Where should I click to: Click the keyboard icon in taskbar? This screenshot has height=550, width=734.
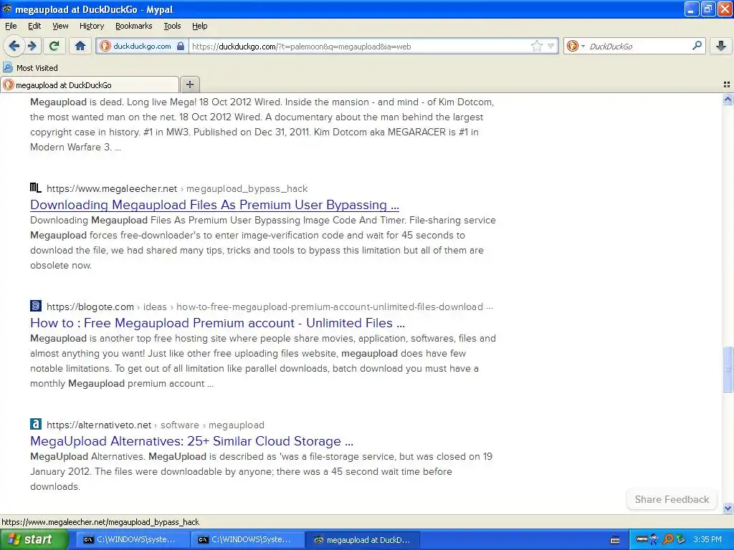[x=615, y=540]
